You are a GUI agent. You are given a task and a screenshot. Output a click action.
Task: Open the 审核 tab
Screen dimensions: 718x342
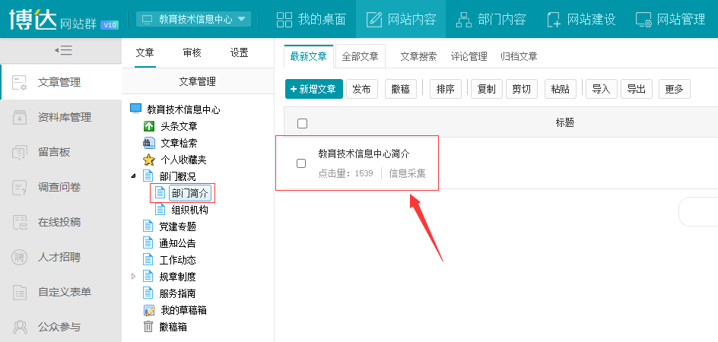pos(192,52)
